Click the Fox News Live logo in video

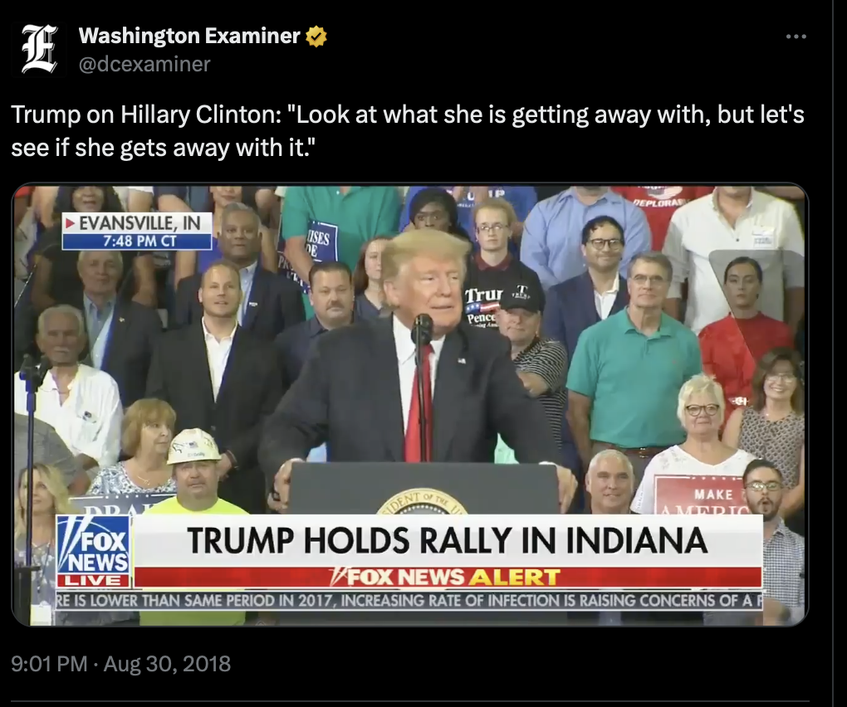tap(94, 551)
